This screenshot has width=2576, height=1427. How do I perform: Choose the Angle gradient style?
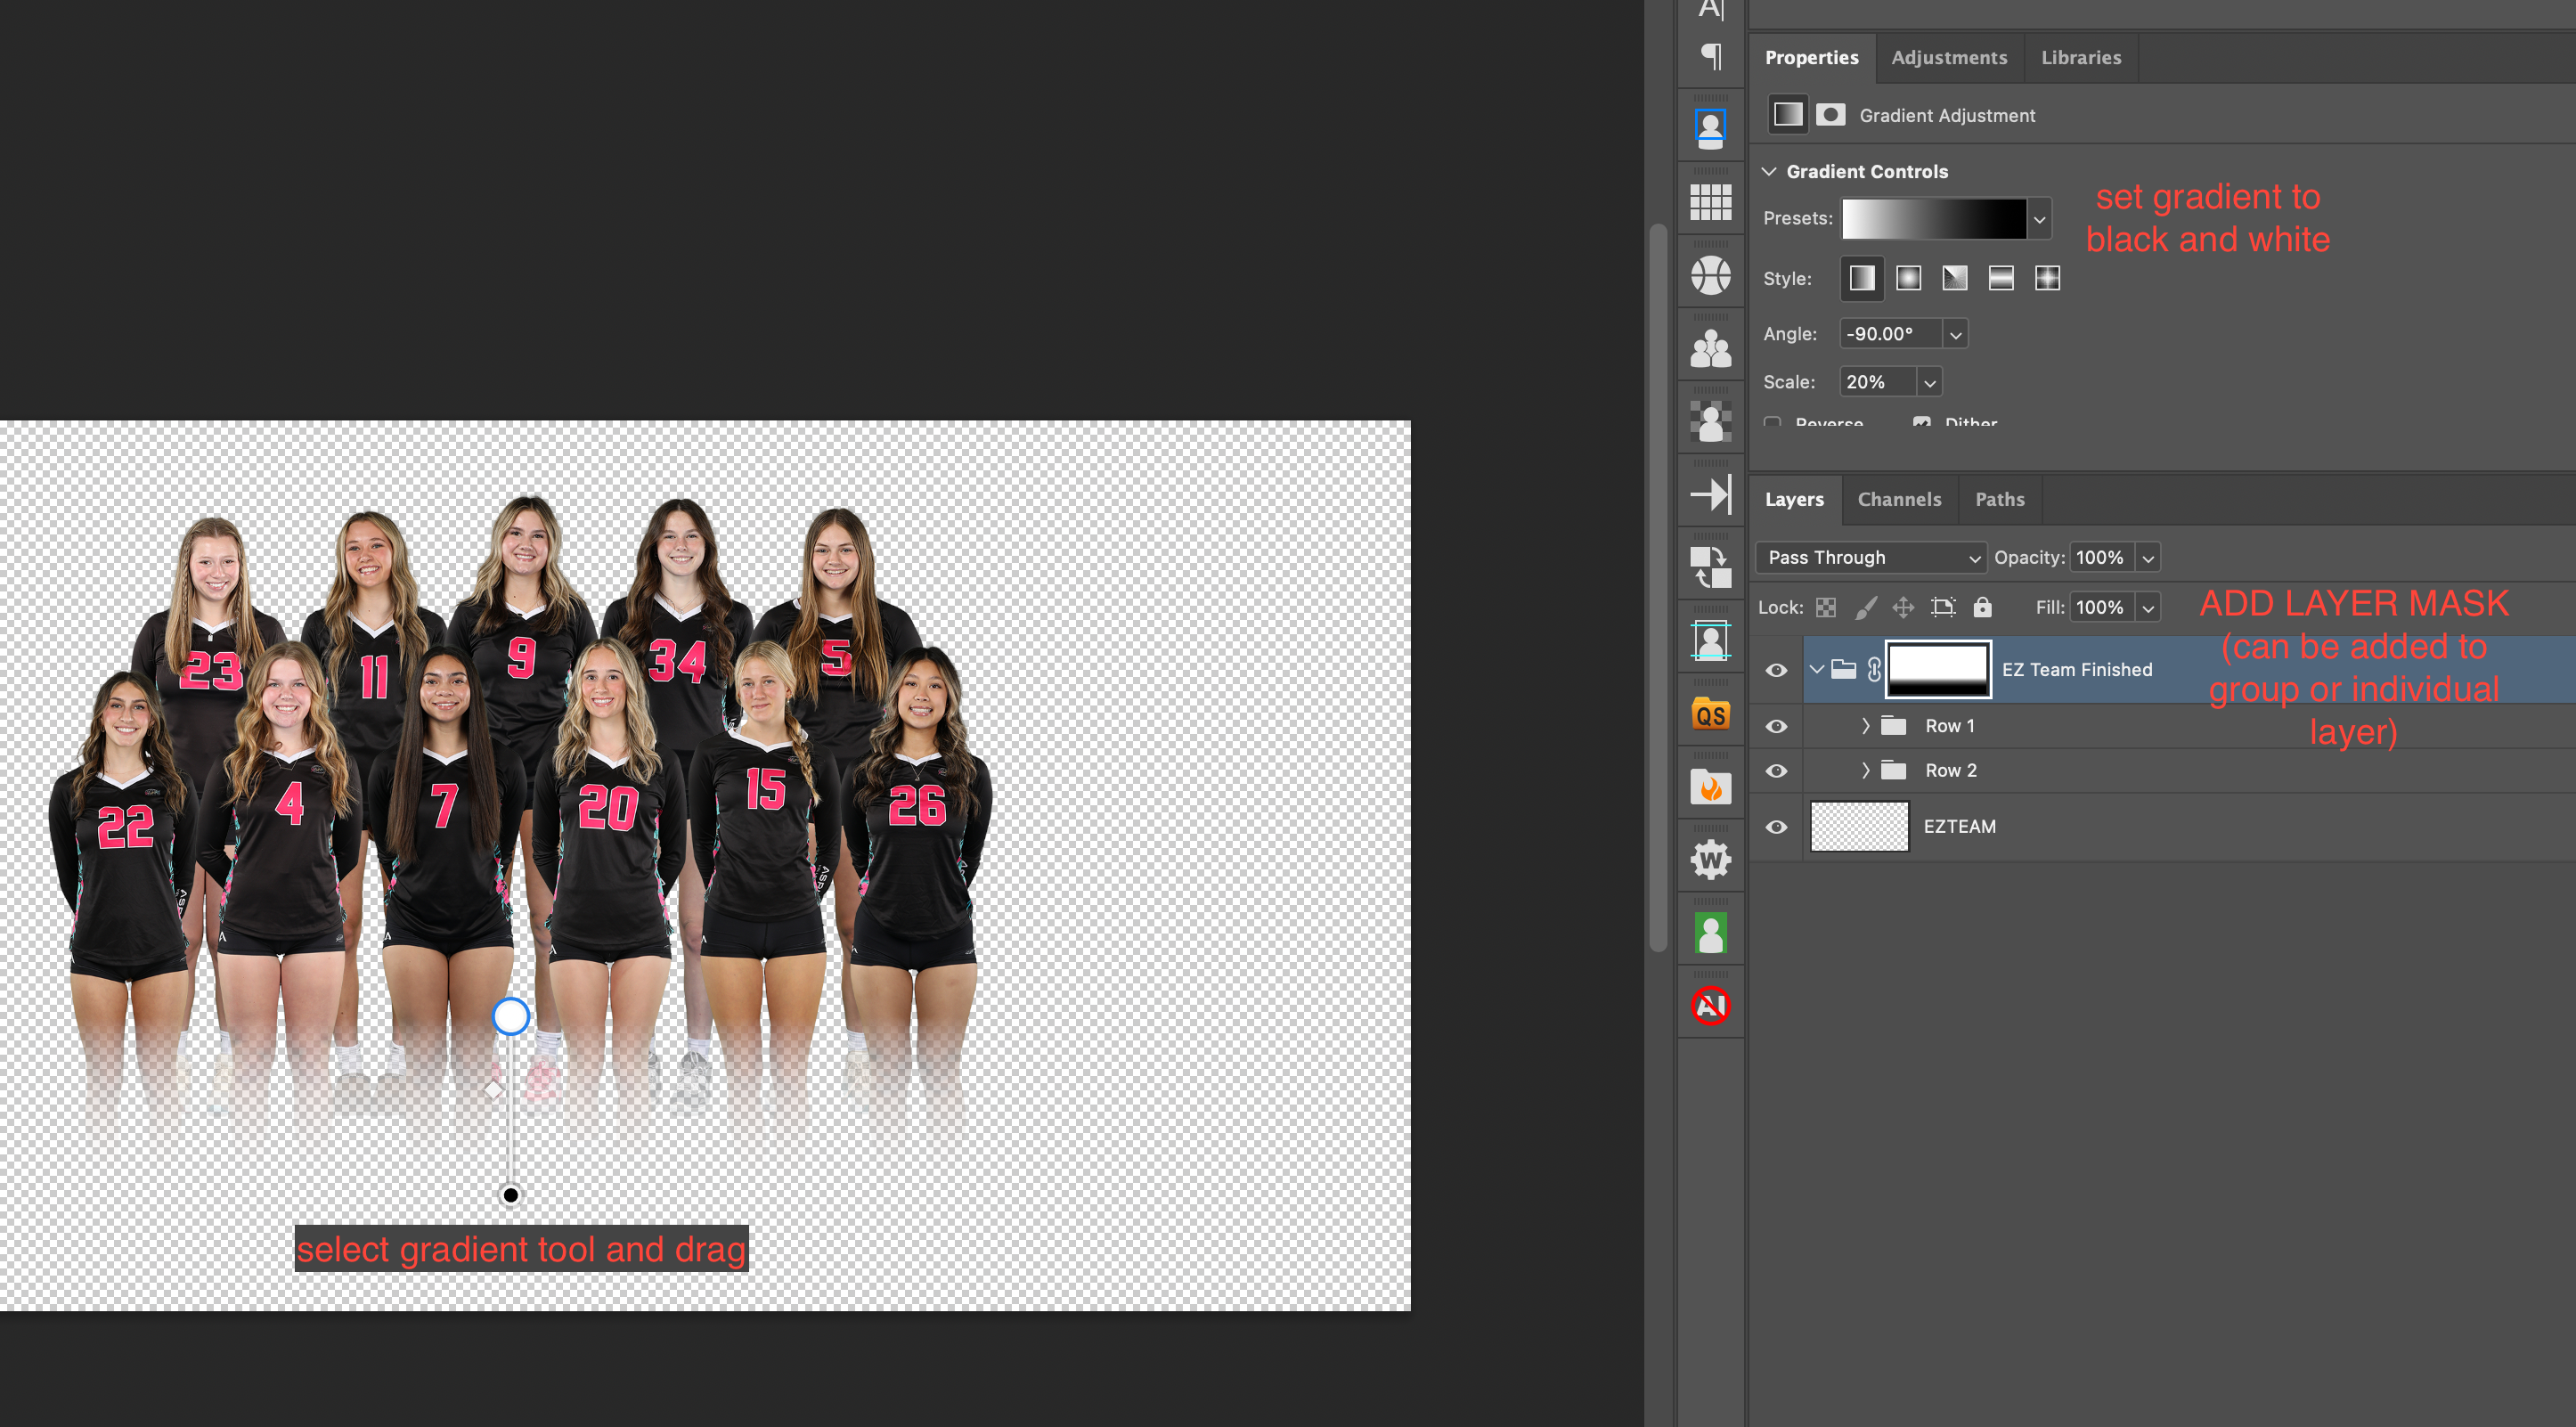coord(1955,278)
